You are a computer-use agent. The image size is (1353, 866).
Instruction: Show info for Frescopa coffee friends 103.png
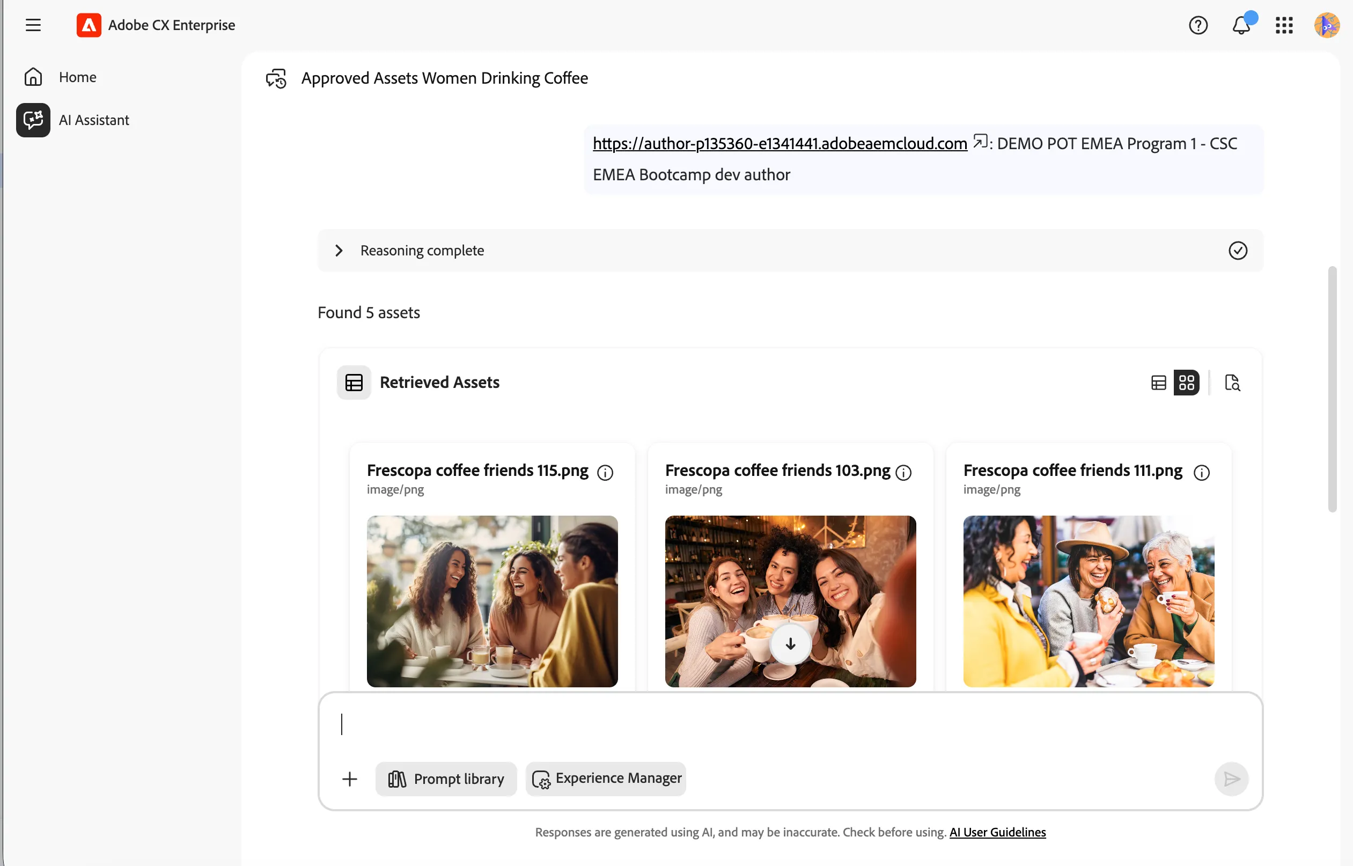click(903, 473)
